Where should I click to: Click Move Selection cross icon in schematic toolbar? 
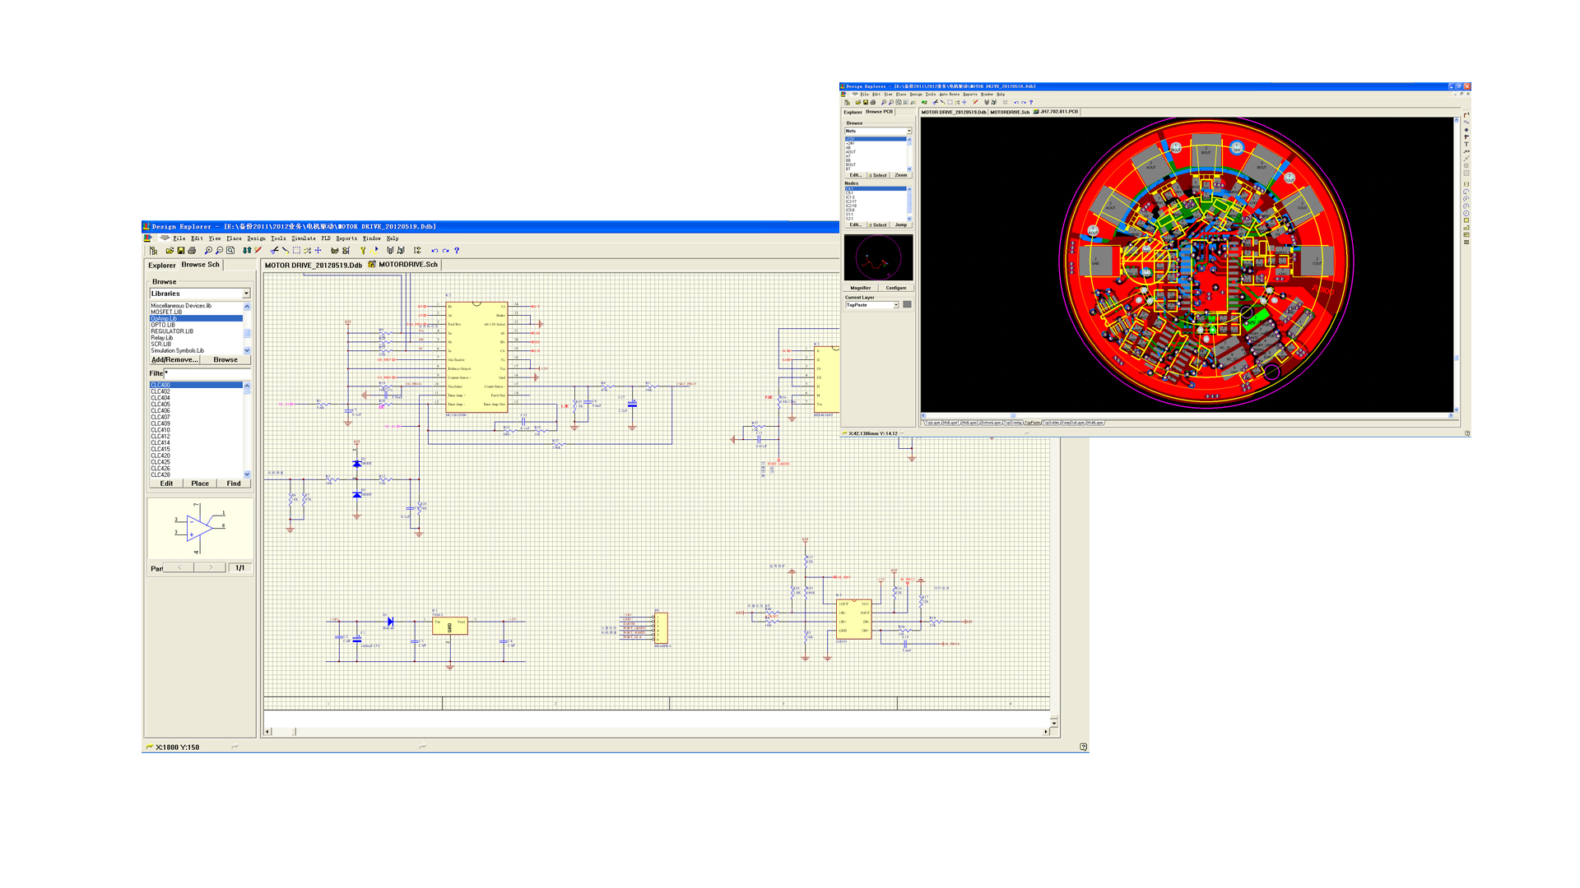(x=318, y=251)
